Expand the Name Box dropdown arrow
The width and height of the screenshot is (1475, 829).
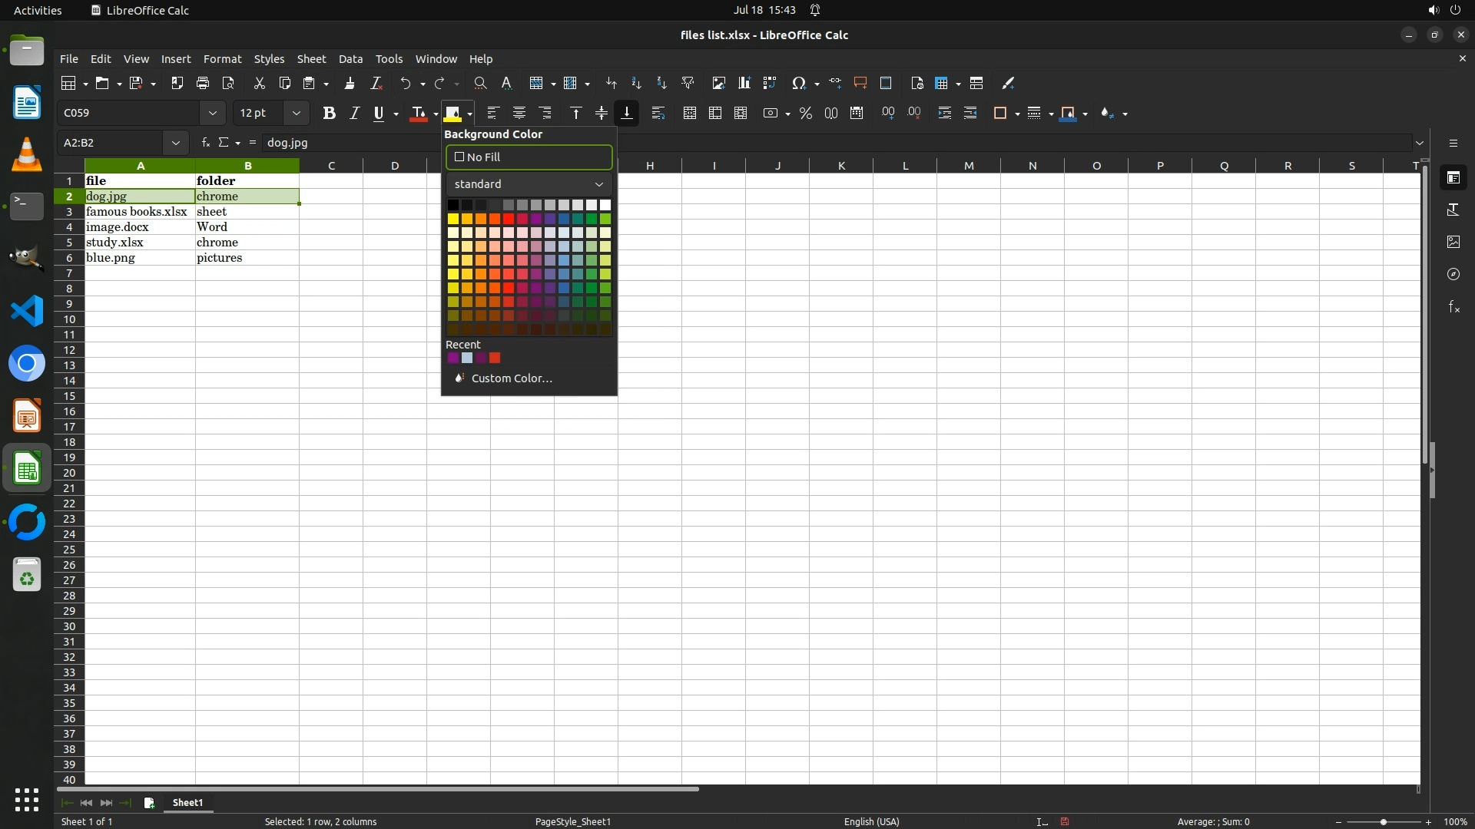175,143
